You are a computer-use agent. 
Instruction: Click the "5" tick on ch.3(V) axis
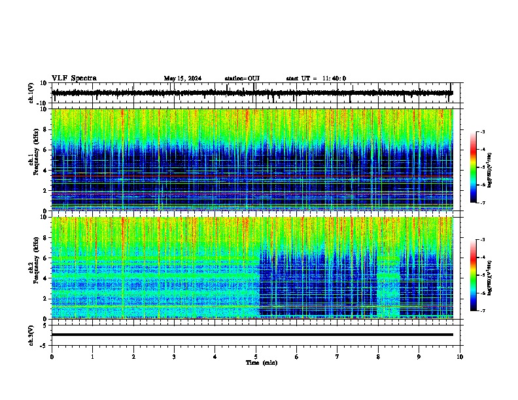coord(45,325)
